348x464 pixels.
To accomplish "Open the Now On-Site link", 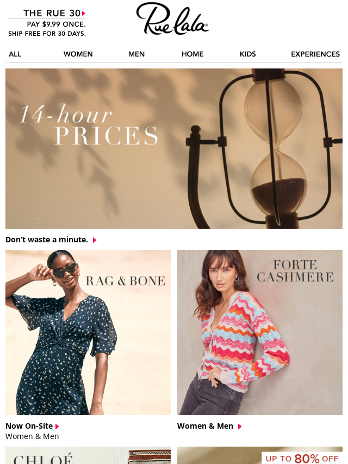I will click(x=29, y=426).
